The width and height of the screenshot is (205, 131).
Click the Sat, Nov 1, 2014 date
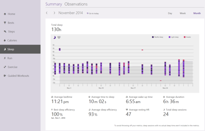tap(58, 118)
